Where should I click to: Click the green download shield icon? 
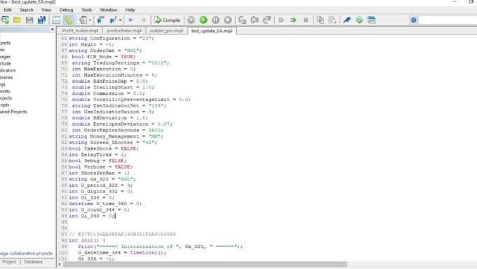click(x=359, y=20)
